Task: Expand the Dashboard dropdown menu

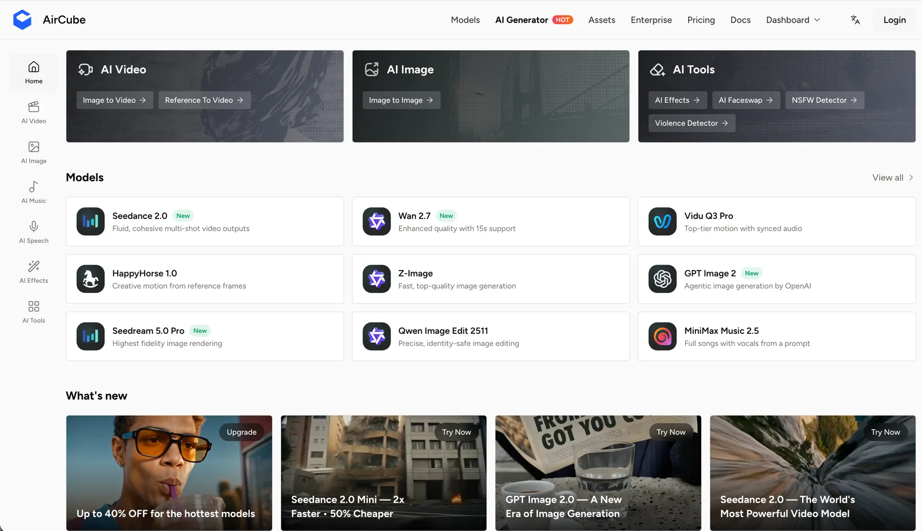Action: pos(793,20)
